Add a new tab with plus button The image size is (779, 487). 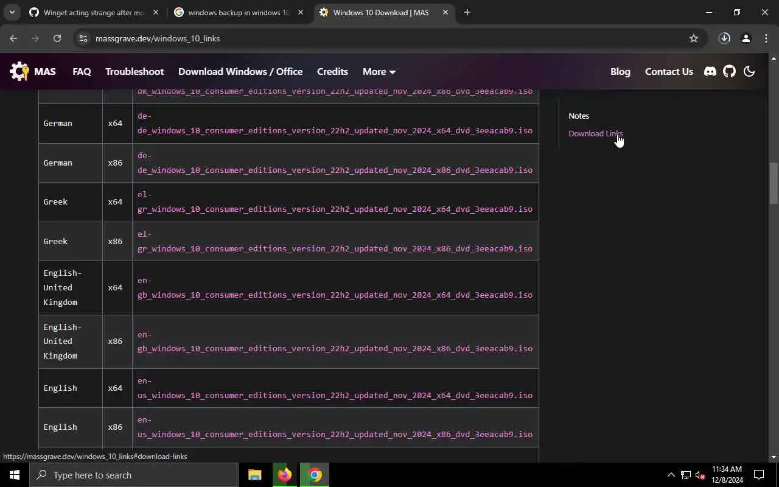pos(467,12)
